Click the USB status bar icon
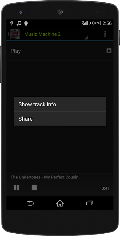This screenshot has width=120, height=236. pyautogui.click(x=11, y=23)
